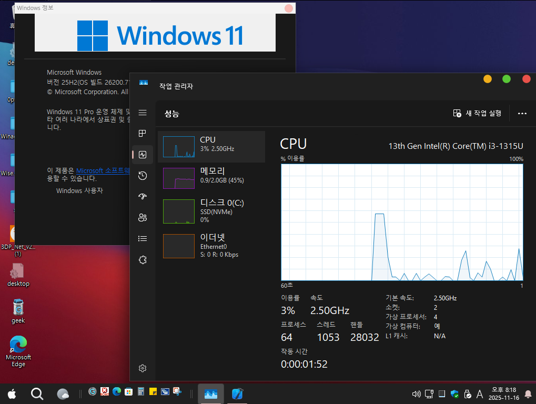Open Sticky Notes from taskbar
The image size is (536, 404).
click(153, 392)
